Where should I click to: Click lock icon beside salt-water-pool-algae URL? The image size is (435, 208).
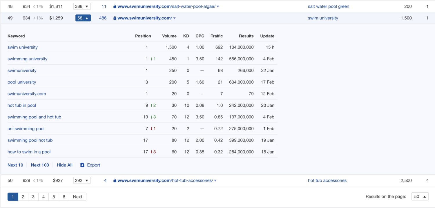pyautogui.click(x=115, y=6)
